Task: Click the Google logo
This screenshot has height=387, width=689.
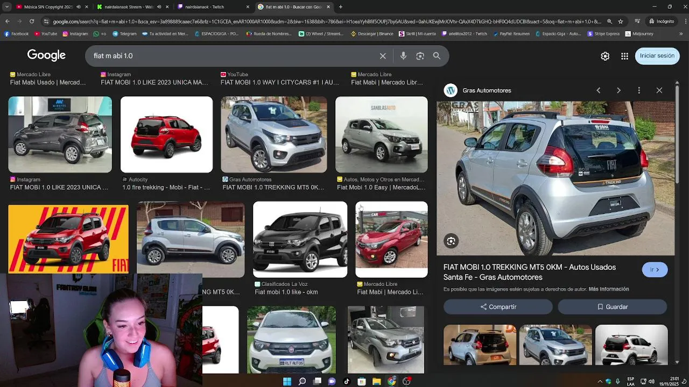Action: point(46,55)
